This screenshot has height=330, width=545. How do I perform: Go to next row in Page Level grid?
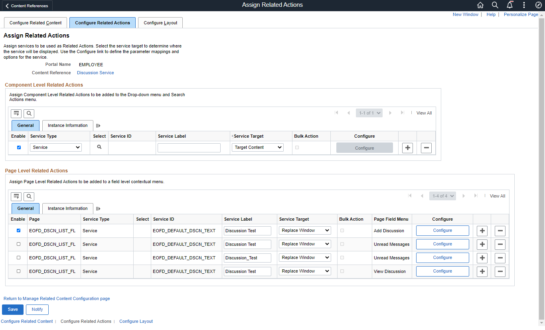click(464, 196)
